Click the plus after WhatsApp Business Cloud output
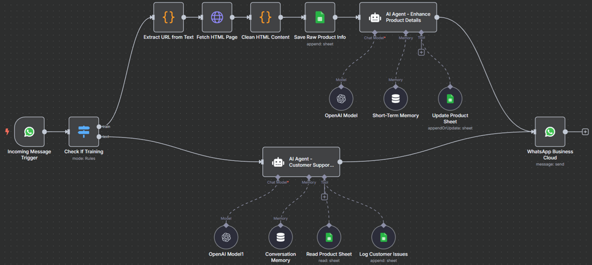The width and height of the screenshot is (592, 265). pyautogui.click(x=585, y=131)
